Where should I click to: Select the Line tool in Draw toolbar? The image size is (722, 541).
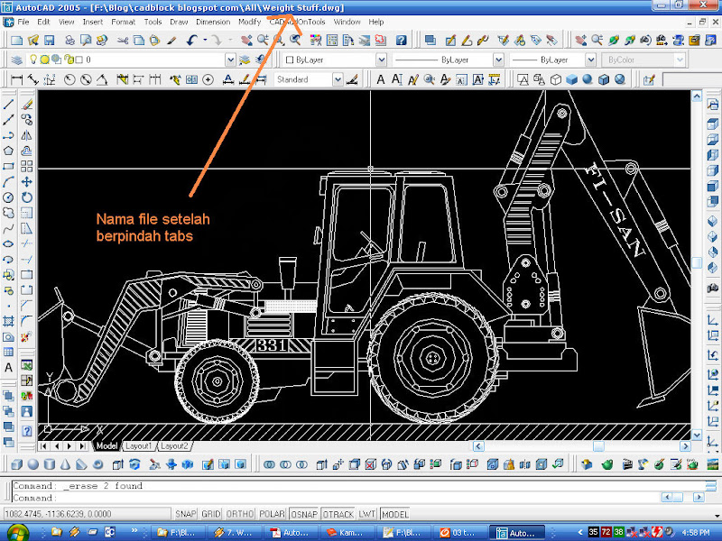8,104
